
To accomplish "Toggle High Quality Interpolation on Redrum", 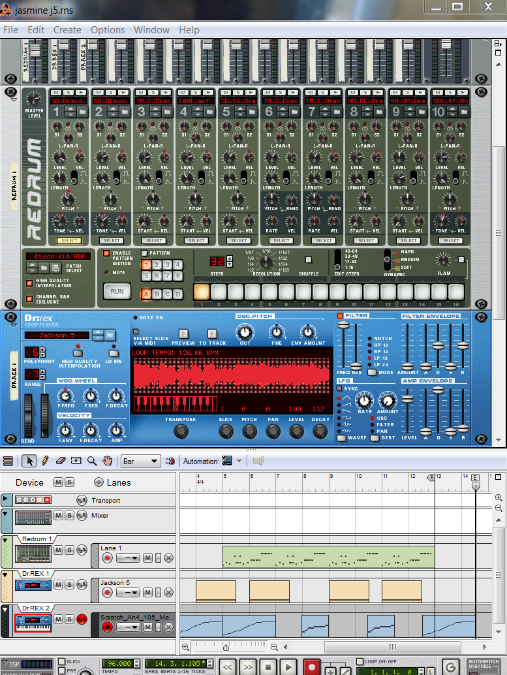I will (x=29, y=283).
